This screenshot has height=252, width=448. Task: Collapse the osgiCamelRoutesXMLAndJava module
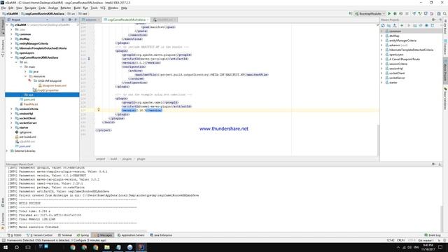[12, 57]
